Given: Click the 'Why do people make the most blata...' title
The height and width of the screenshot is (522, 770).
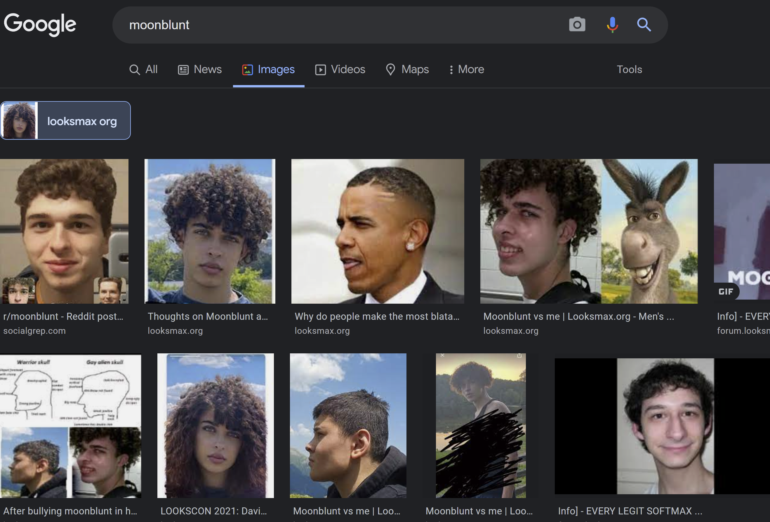Looking at the screenshot, I should (377, 316).
